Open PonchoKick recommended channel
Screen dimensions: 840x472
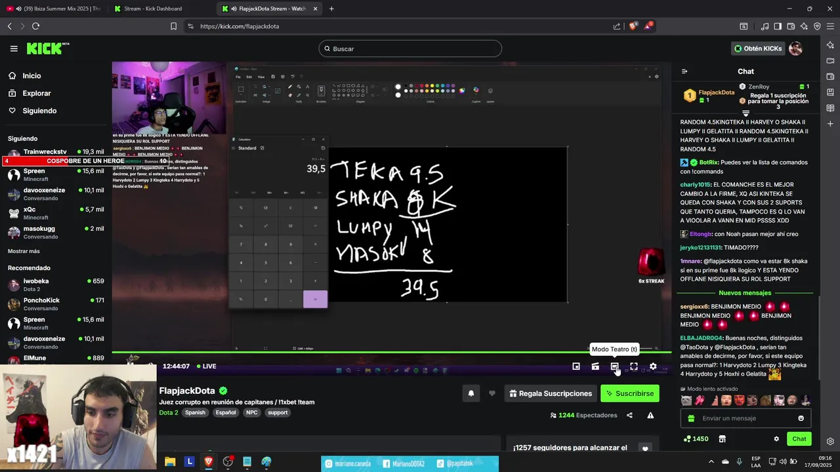[x=55, y=304]
